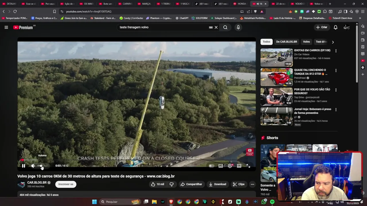Viewport: 367px width, 206px height.
Task: Open YouTube notifications bell
Action: [x=335, y=27]
